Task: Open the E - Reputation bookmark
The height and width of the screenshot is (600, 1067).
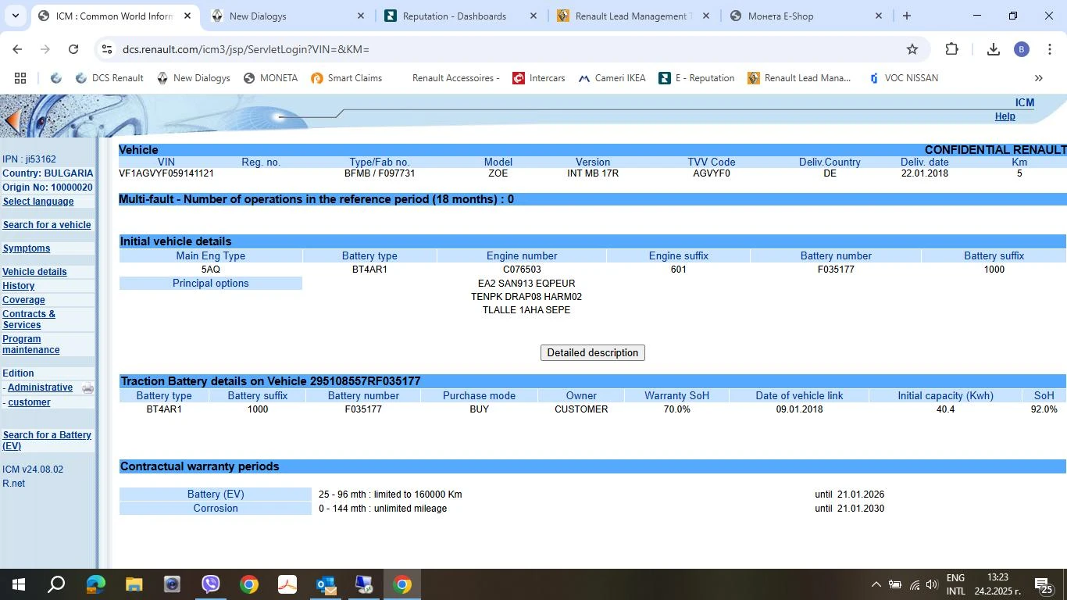Action: pyautogui.click(x=696, y=78)
